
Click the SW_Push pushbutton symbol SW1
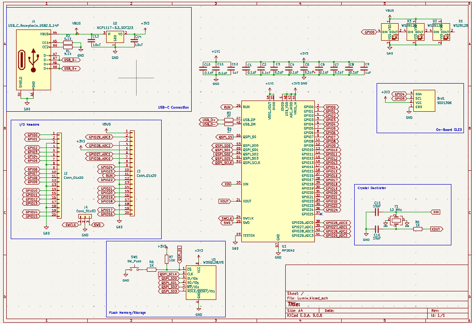point(134,269)
